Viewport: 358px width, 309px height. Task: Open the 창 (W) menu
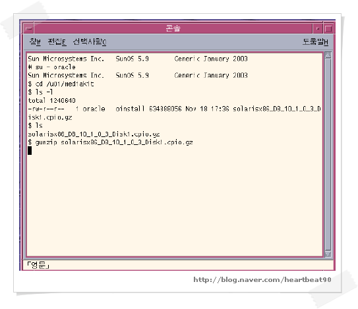(x=35, y=42)
